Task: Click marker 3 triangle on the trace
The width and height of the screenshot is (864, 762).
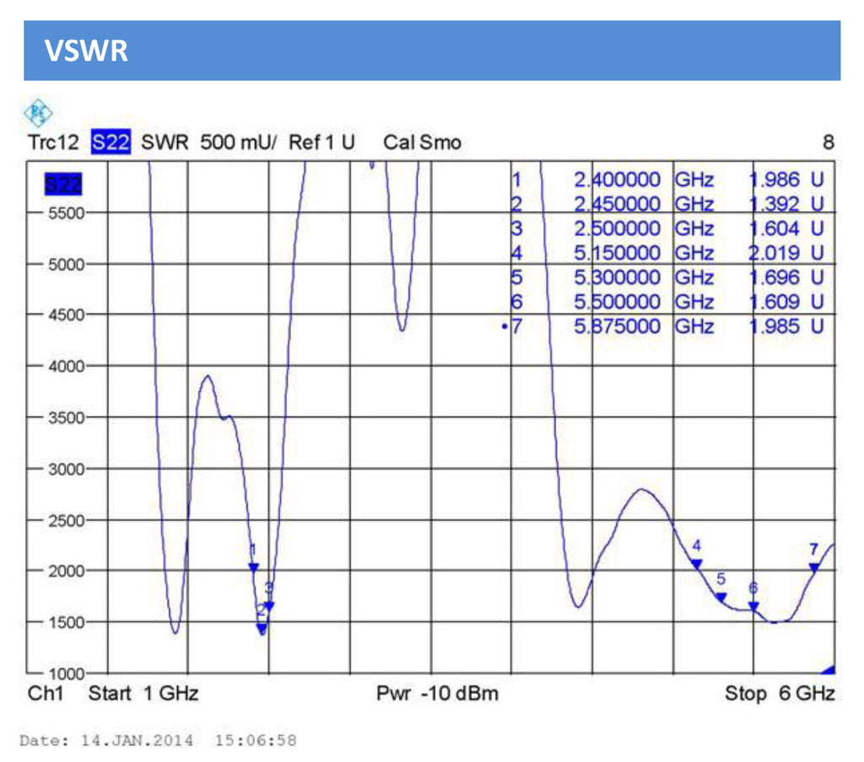Action: point(269,605)
